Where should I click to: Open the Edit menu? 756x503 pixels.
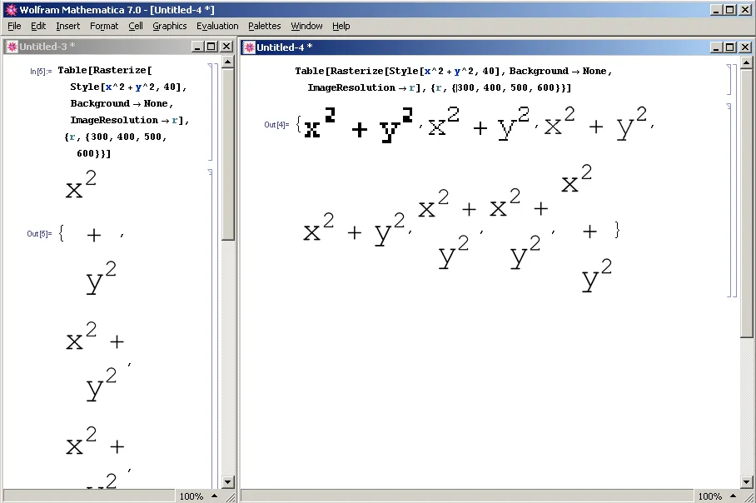point(38,26)
